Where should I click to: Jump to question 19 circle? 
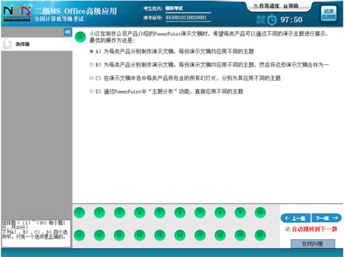point(240,235)
